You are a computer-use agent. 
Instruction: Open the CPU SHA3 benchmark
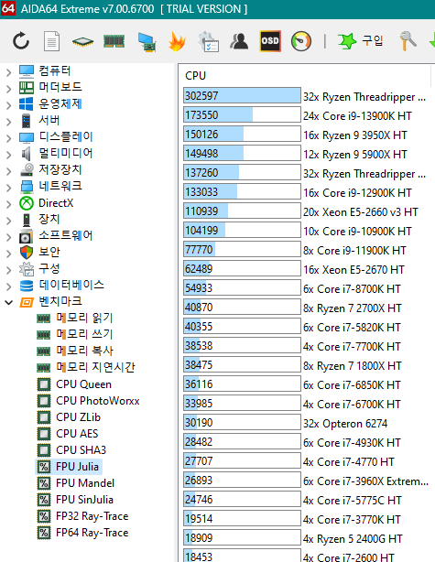click(x=81, y=450)
